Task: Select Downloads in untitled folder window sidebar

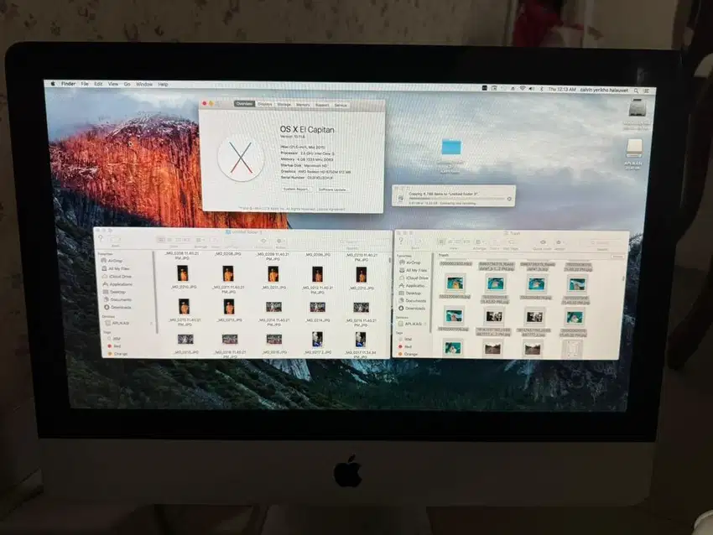Action: pyautogui.click(x=117, y=307)
